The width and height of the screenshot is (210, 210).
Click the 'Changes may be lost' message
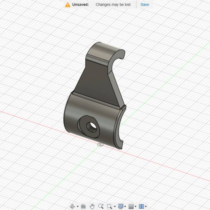point(113,5)
